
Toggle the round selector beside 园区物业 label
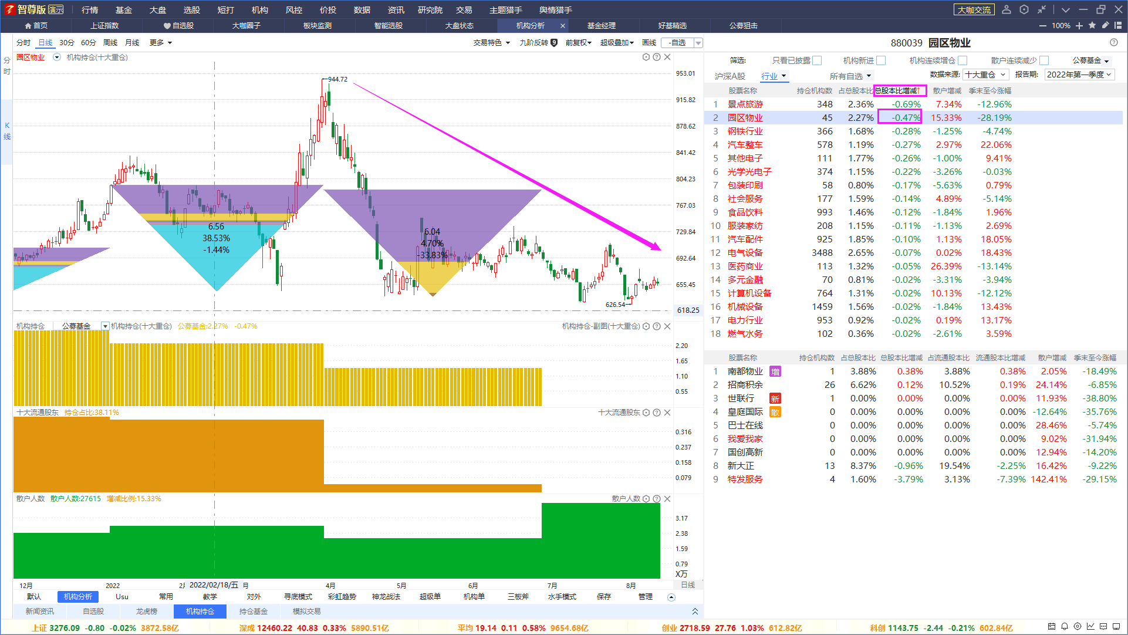coord(57,57)
